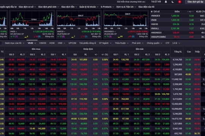Click matched volume cell 112,700
Viewport: 205px width, 136px height.
83,99
